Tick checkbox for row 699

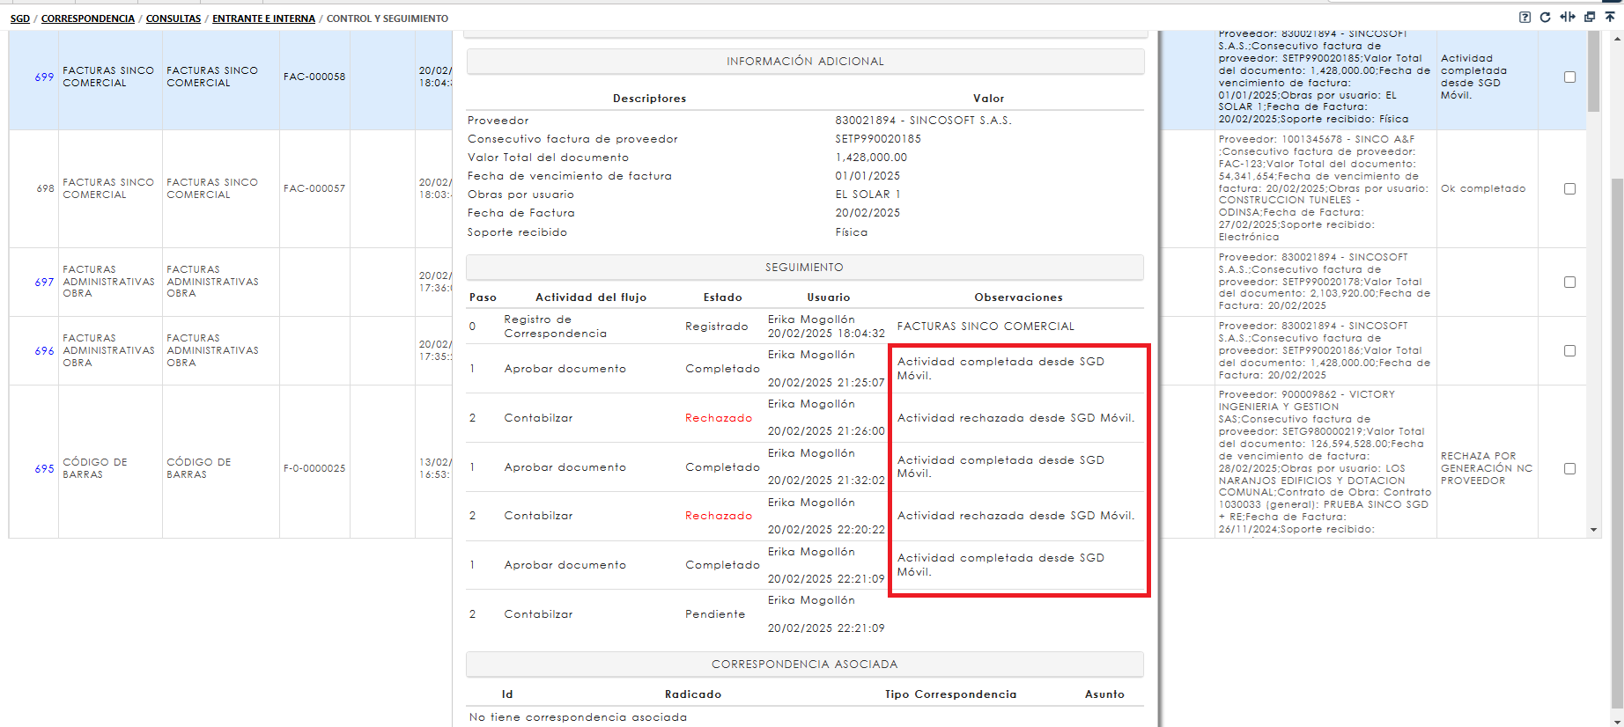[x=1569, y=77]
